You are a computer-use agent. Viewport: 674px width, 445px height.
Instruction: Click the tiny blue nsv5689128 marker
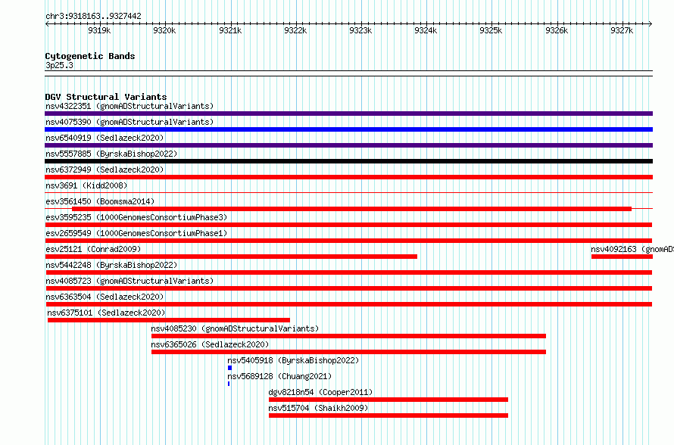(x=229, y=384)
